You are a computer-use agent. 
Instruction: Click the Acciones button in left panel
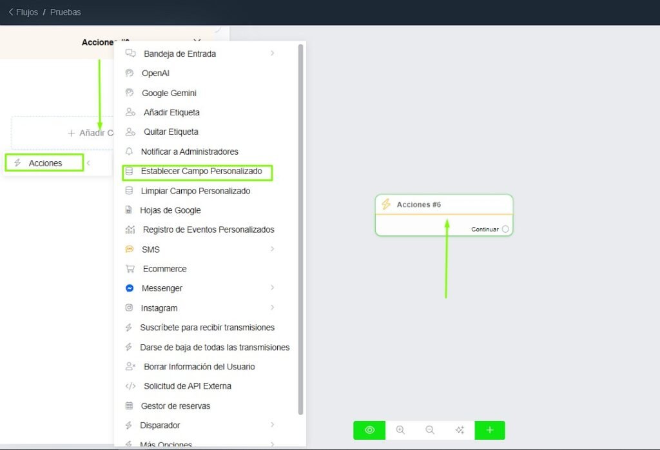pos(45,163)
